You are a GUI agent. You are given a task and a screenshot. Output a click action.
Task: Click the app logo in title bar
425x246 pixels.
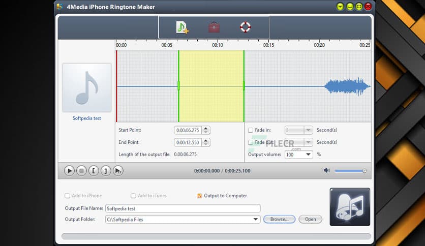[59, 7]
